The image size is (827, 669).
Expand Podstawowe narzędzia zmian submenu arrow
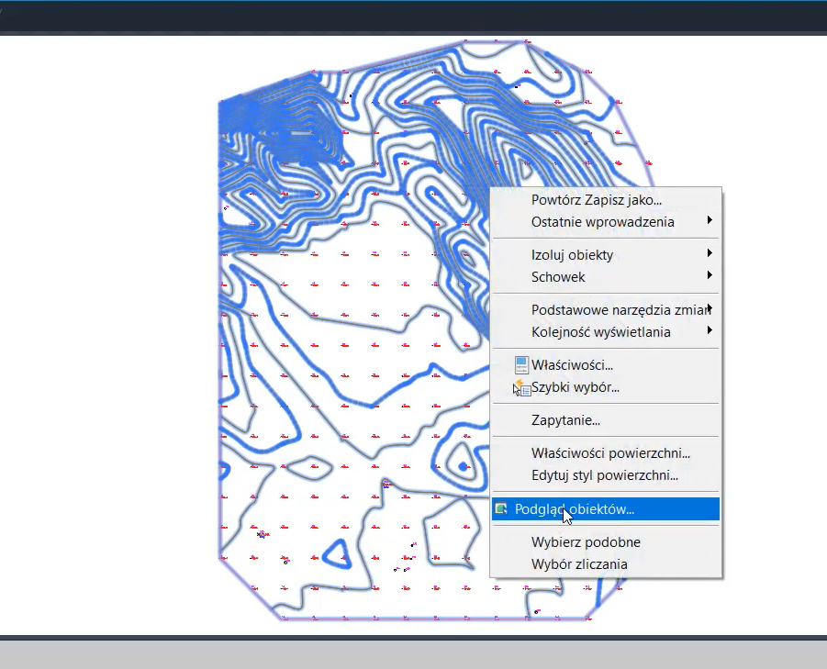[710, 308]
